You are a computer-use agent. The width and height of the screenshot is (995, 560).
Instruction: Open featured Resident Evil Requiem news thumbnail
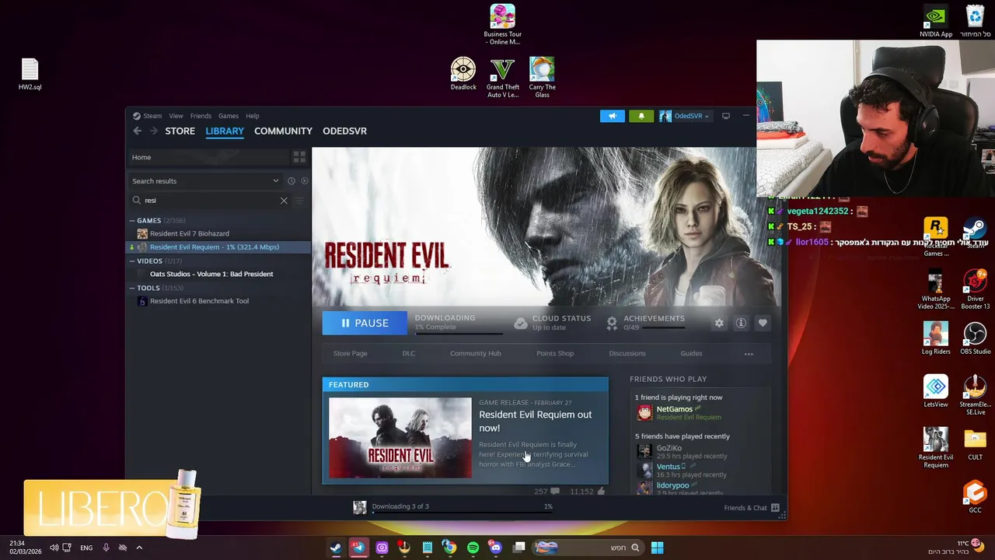(400, 438)
